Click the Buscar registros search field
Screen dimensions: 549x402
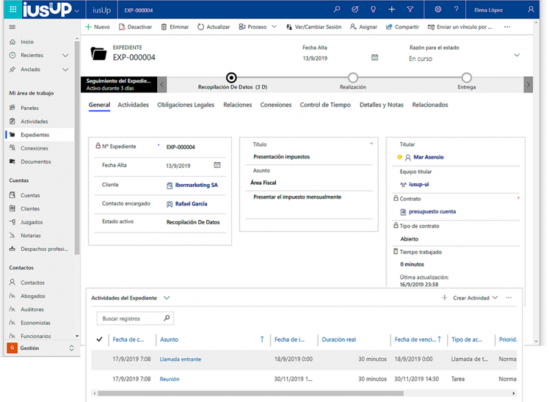pyautogui.click(x=135, y=318)
